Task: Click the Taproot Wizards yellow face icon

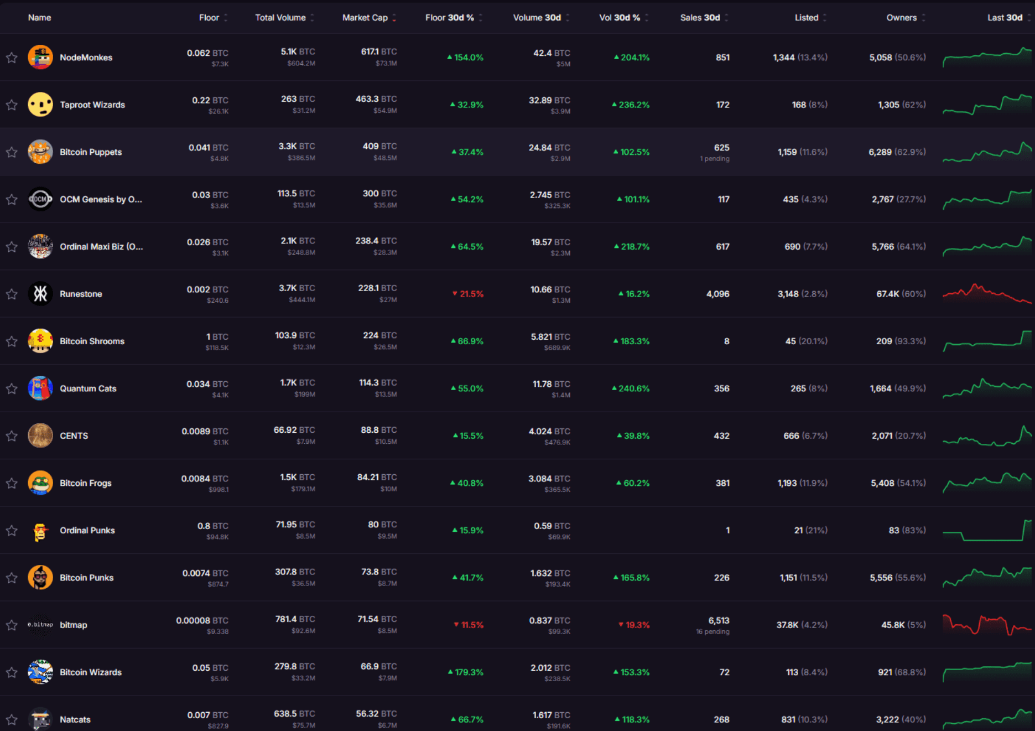Action: pos(40,105)
